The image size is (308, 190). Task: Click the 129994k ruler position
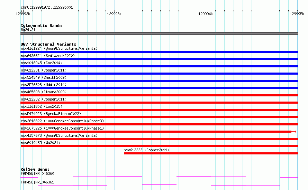pyautogui.click(x=206, y=14)
